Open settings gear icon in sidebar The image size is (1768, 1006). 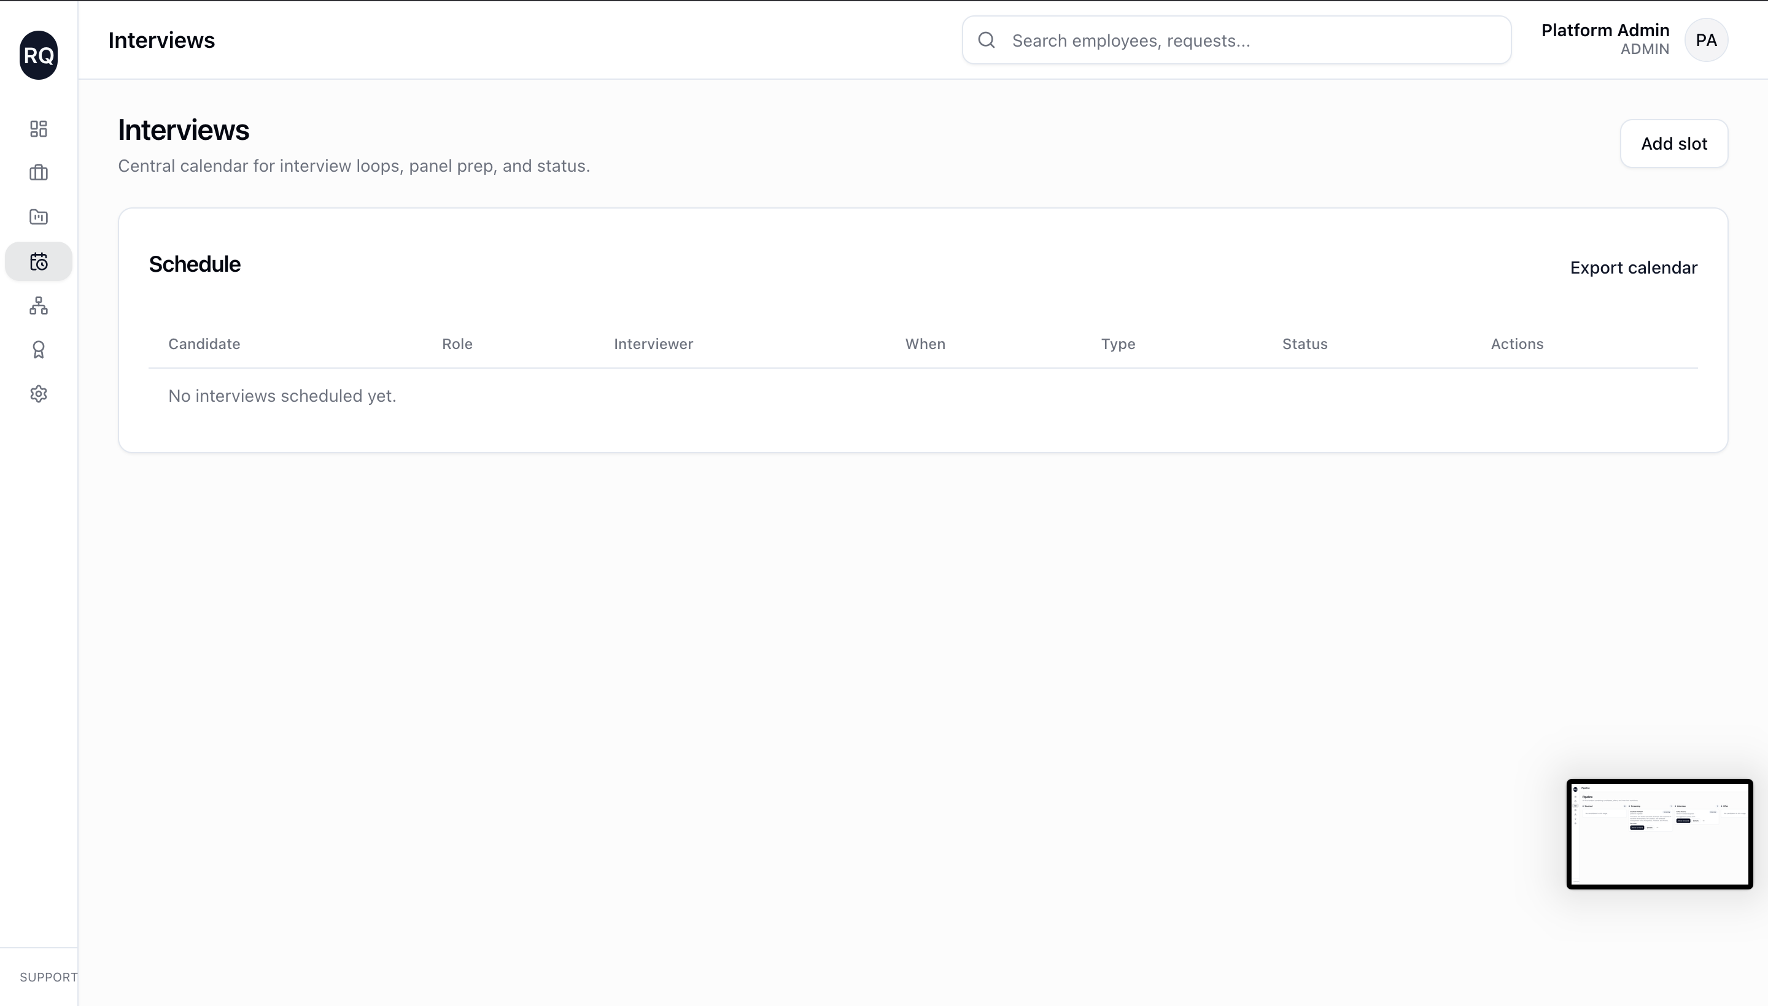point(39,394)
